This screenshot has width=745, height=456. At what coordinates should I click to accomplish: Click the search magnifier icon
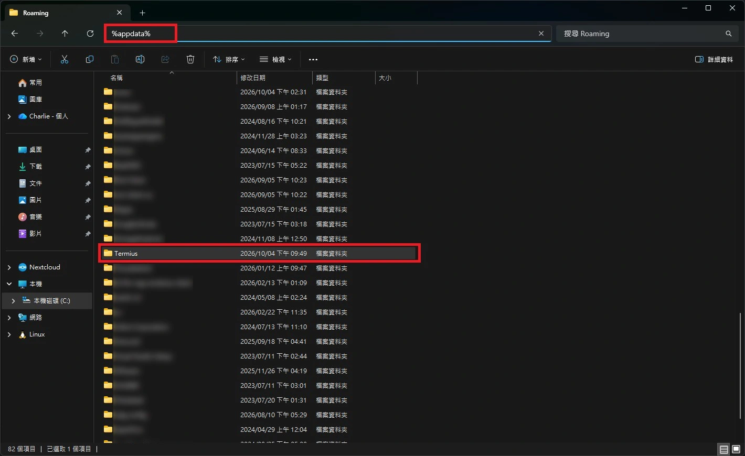click(x=729, y=34)
